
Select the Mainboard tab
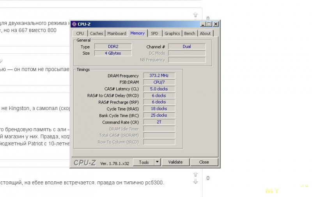tap(117, 34)
